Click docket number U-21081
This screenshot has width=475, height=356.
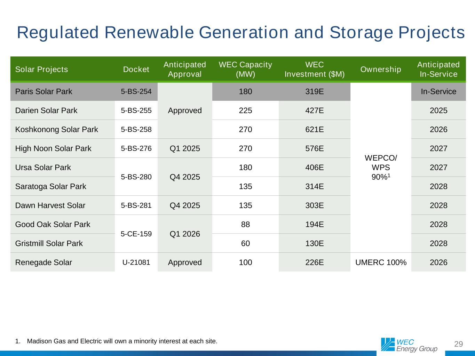pyautogui.click(x=136, y=262)
